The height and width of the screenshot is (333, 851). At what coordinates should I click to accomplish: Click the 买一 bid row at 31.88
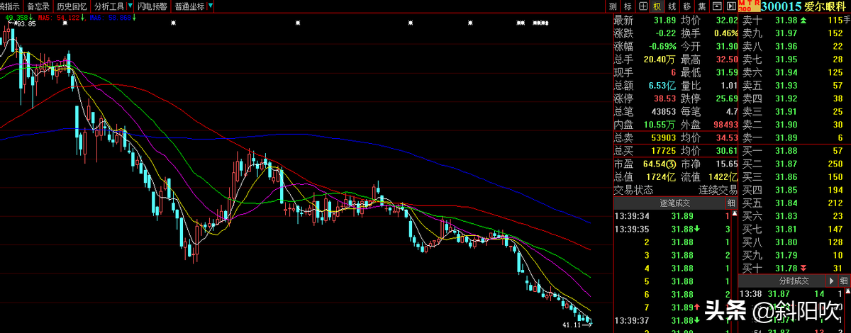(794, 150)
